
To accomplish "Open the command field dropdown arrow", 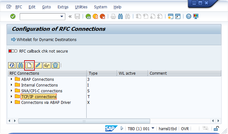I will point(62,16).
